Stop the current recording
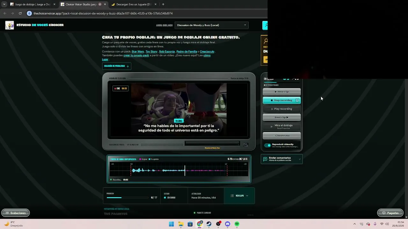This screenshot has width=408, height=229. point(282,101)
